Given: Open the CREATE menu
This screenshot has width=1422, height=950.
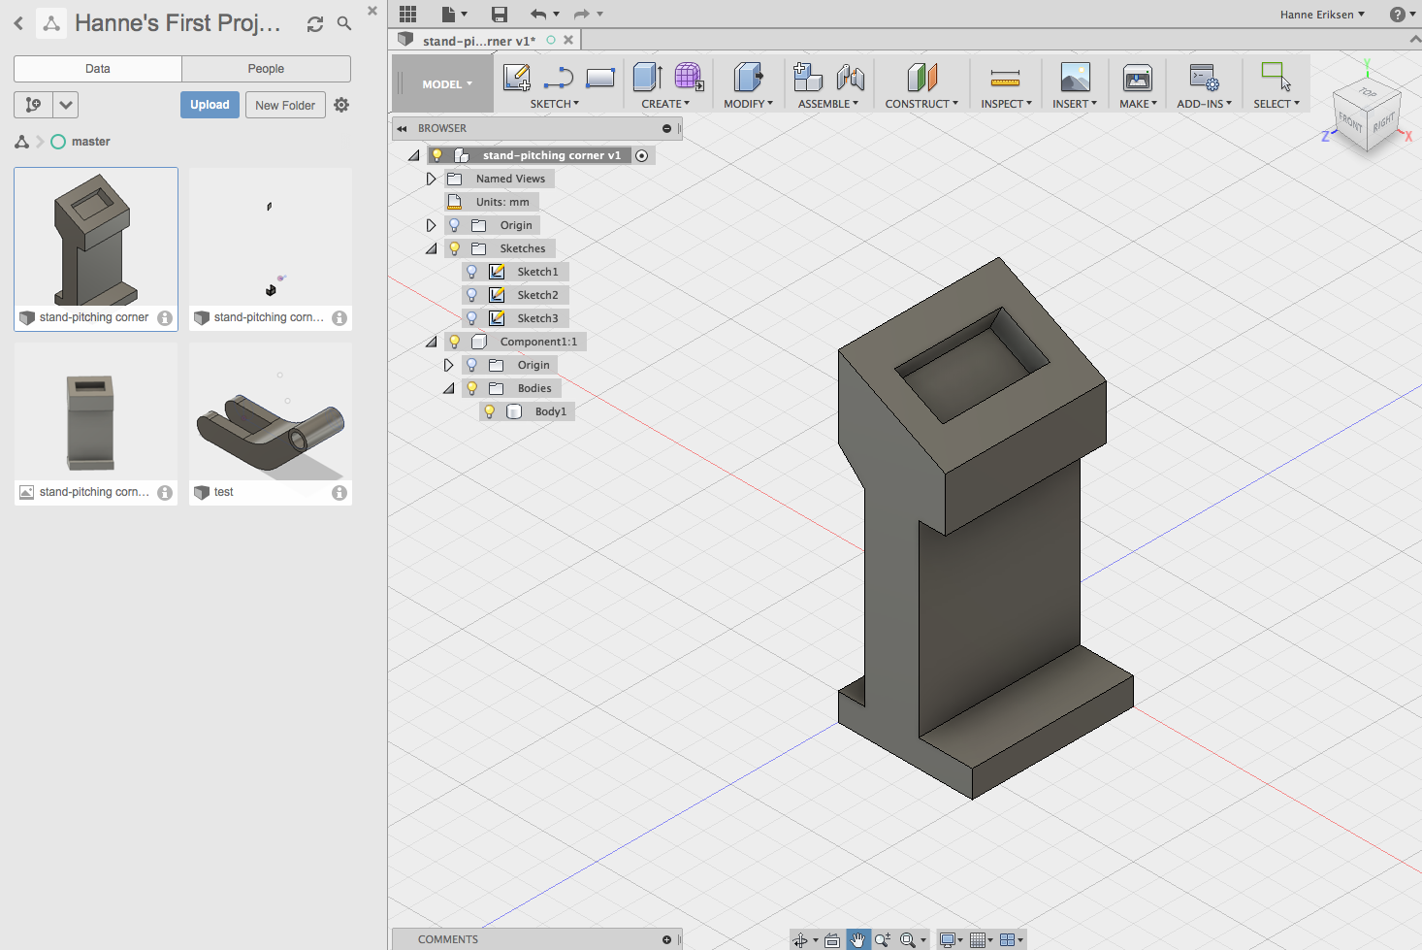Looking at the screenshot, I should [665, 104].
